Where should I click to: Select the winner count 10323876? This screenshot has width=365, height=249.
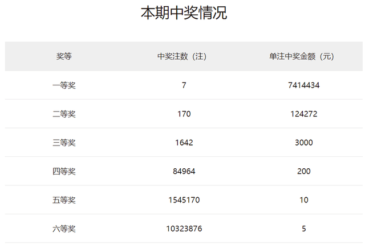click(x=184, y=229)
